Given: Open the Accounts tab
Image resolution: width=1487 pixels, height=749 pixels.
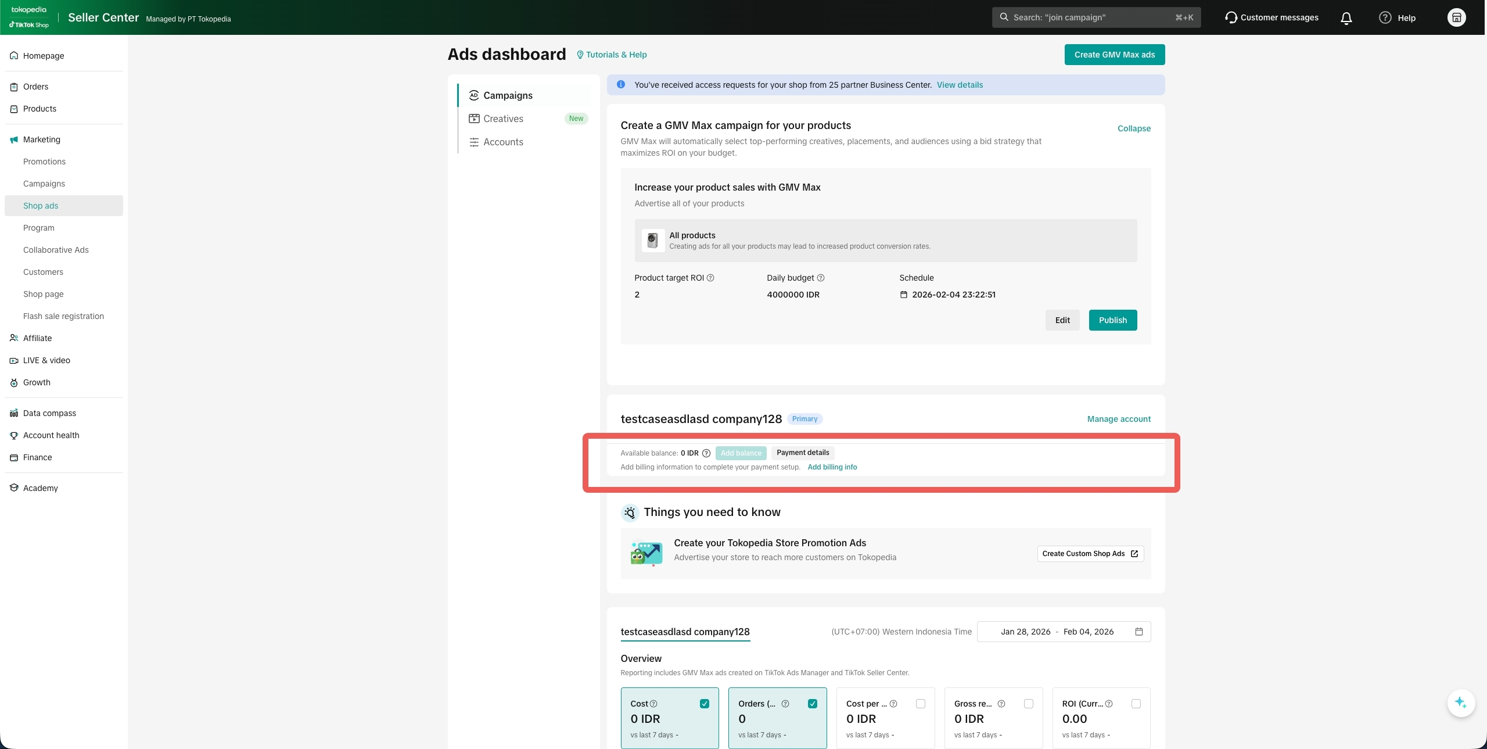Looking at the screenshot, I should tap(503, 142).
